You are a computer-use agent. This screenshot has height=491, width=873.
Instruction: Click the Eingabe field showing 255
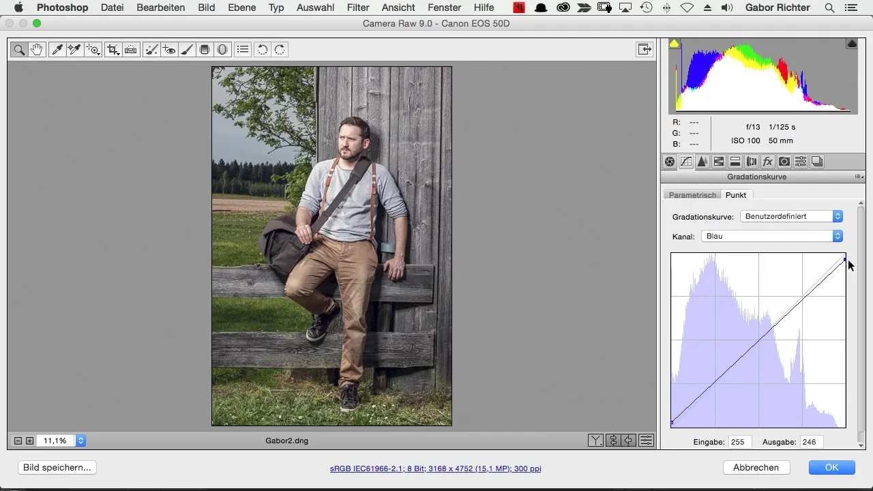[740, 442]
